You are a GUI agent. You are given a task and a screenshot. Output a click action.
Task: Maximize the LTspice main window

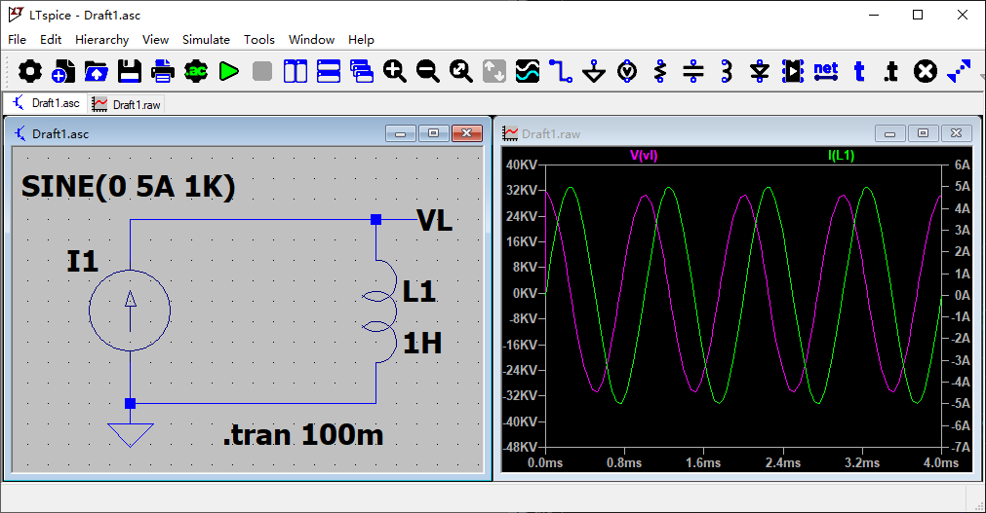click(918, 15)
